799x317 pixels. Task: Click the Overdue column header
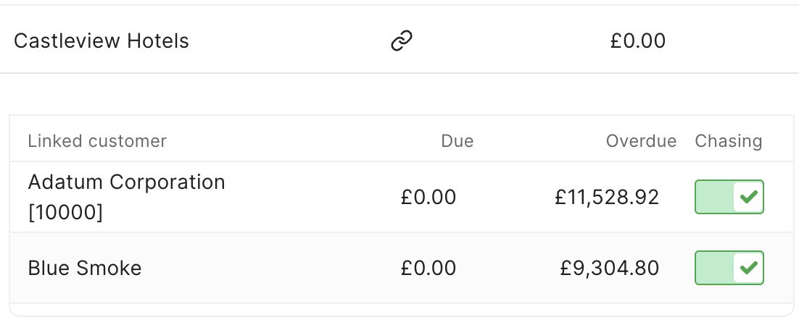point(641,141)
